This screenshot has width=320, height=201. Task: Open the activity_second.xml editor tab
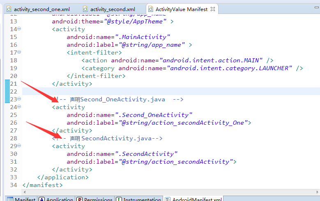[x=112, y=9]
